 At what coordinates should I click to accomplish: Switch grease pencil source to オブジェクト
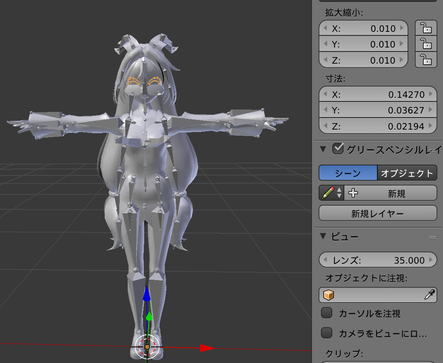[407, 173]
